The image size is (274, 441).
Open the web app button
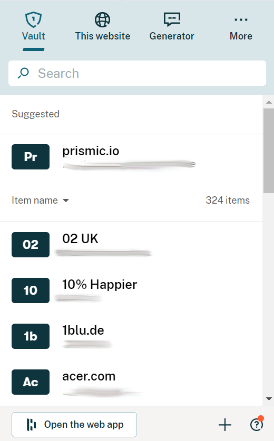pyautogui.click(x=74, y=424)
